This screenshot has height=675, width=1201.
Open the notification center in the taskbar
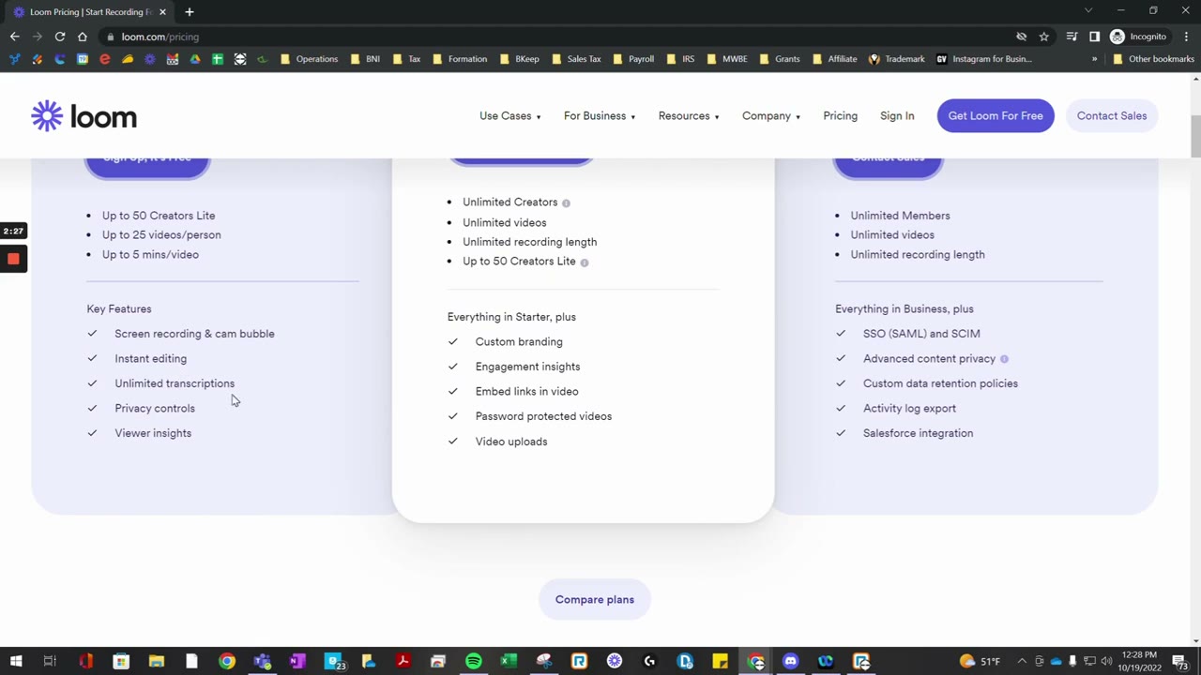[x=1180, y=662]
